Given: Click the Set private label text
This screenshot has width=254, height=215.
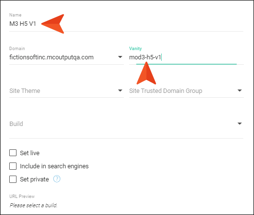Looking at the screenshot, I should coord(34,179).
